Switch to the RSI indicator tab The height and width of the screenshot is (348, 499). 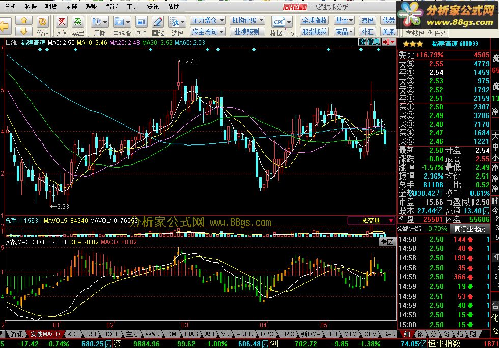[91, 334]
